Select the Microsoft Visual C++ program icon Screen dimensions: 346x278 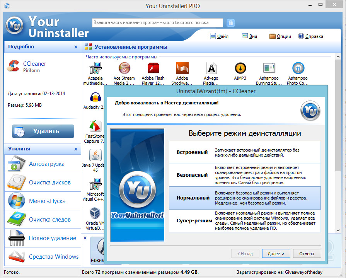point(95,184)
